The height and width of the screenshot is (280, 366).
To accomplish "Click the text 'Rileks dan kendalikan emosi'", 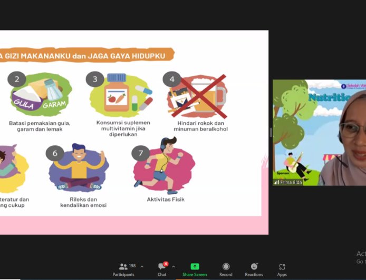I will 83,202.
